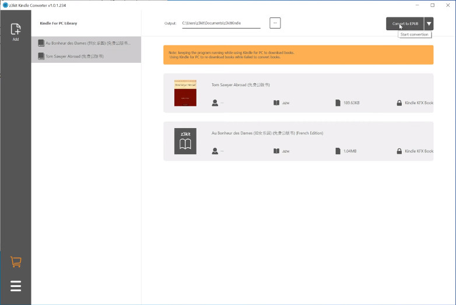
Task: Click .azw format text on Au Bonheur card
Action: (286, 151)
